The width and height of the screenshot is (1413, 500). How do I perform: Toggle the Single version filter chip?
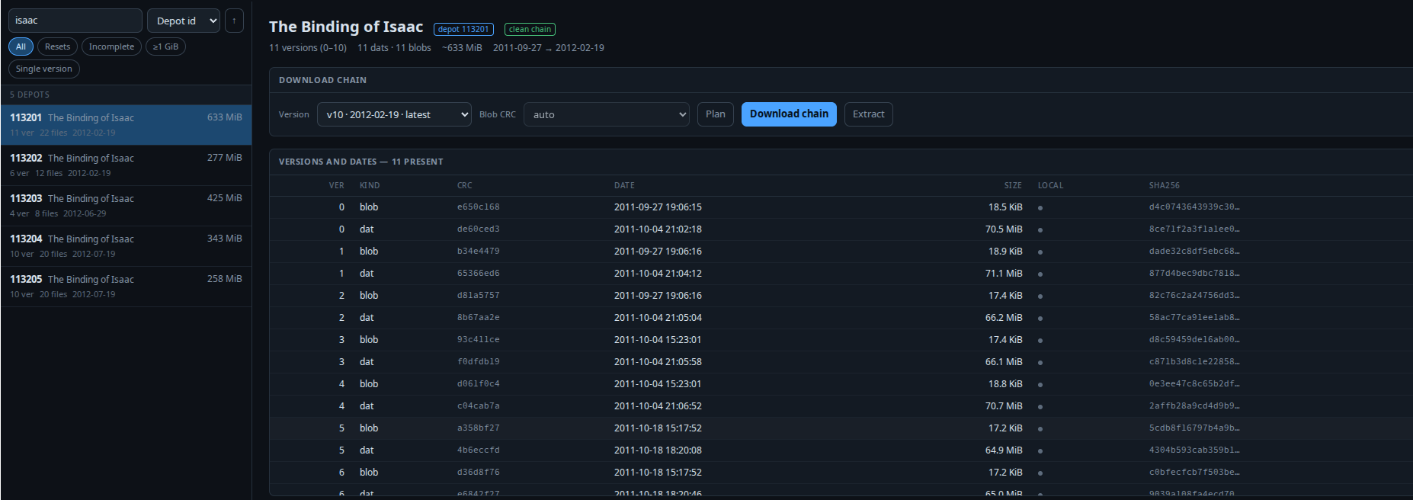click(44, 69)
